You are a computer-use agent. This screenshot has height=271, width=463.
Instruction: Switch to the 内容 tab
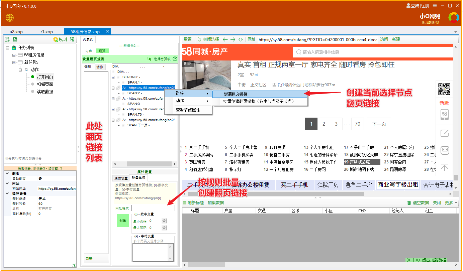click(x=89, y=51)
